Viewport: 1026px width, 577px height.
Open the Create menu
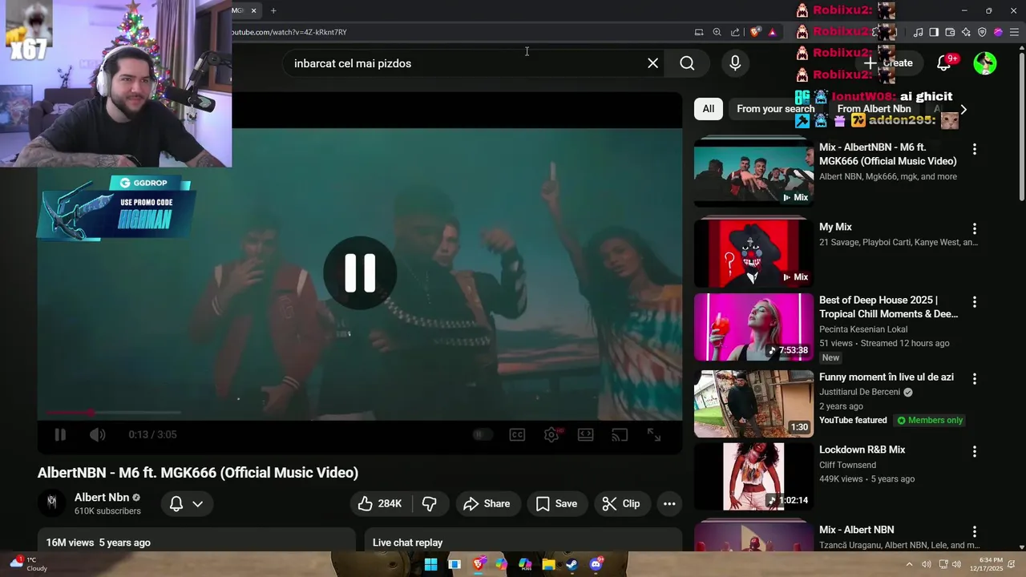[888, 63]
